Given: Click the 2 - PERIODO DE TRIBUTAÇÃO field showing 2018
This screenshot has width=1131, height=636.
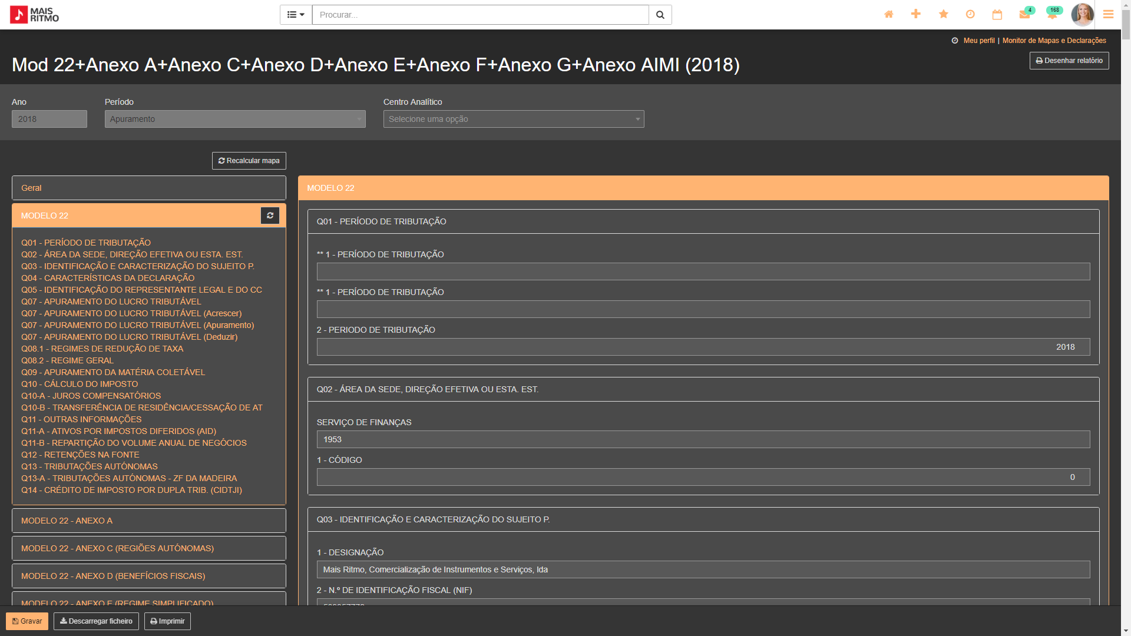Looking at the screenshot, I should point(703,347).
